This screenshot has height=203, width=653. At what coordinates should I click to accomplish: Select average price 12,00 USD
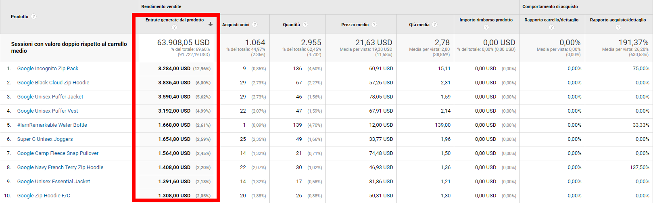pos(381,125)
